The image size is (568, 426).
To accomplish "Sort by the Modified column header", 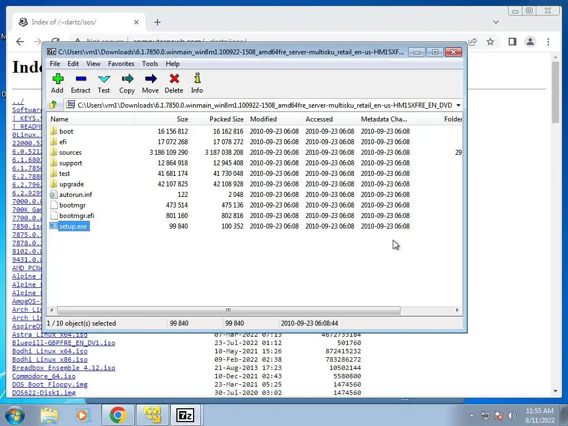I will coord(274,119).
